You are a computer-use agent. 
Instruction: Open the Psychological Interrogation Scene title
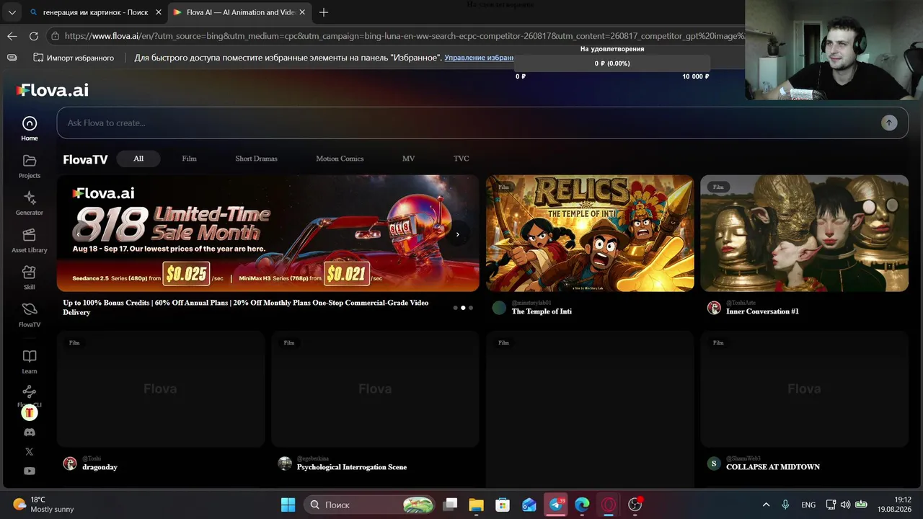coord(352,467)
